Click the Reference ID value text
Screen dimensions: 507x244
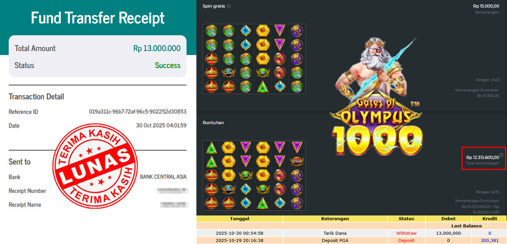[x=138, y=112]
